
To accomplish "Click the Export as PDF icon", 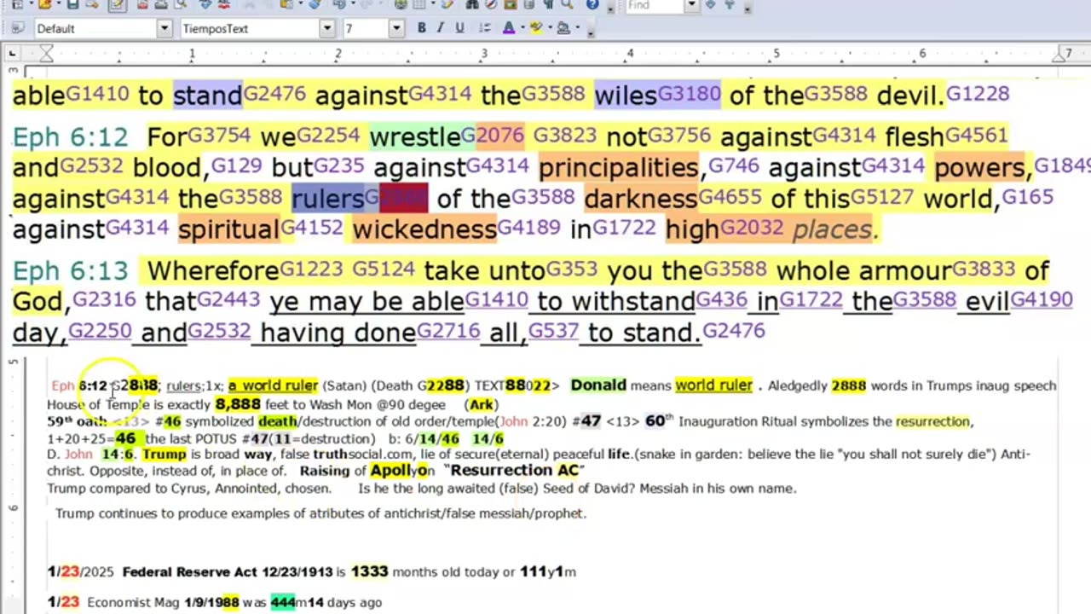I will click(141, 4).
